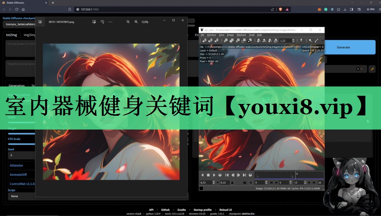Click magnify tool icon in djv_view toolbar
Screen dimensions: 381x216
[x=310, y=40]
